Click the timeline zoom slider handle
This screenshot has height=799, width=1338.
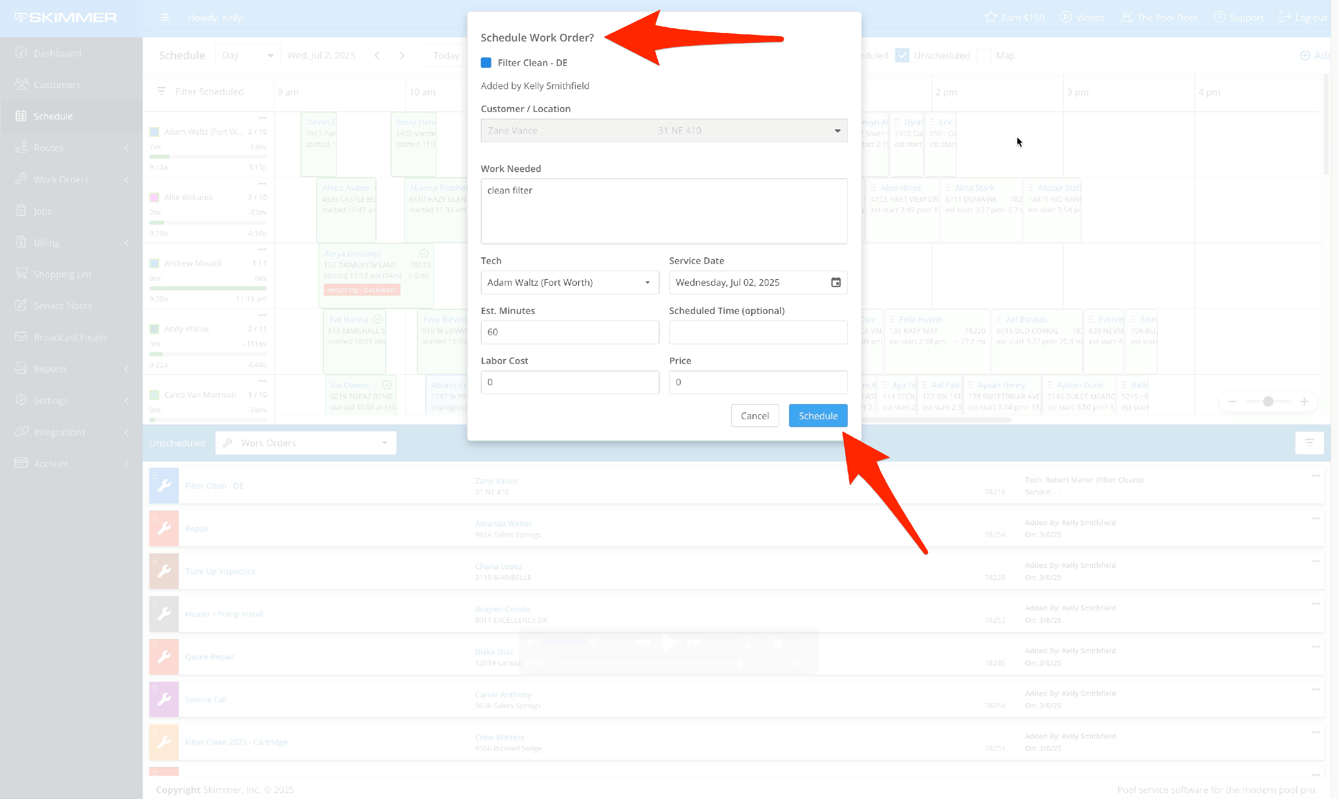coord(1268,402)
